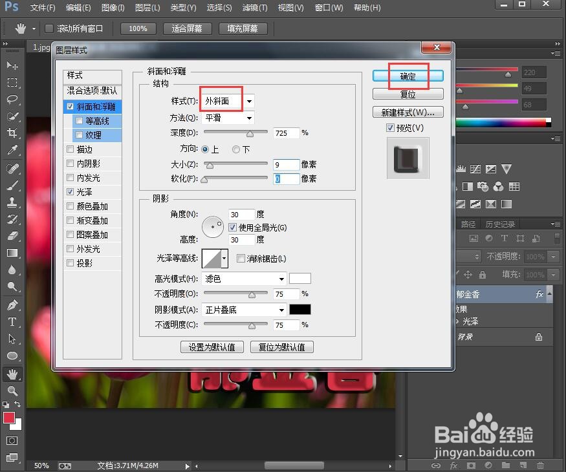
Task: Add layer style fx icon at panel bottom
Action: pyautogui.click(x=453, y=465)
